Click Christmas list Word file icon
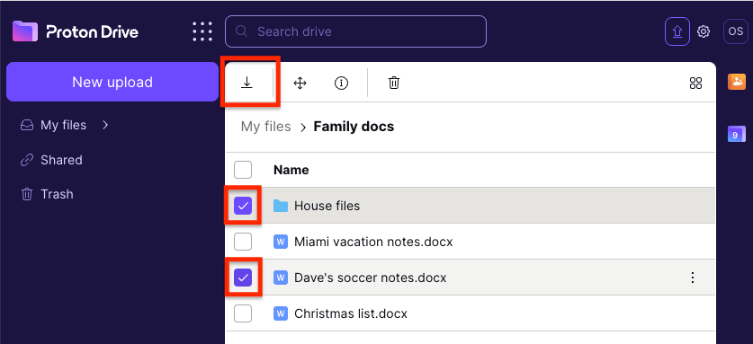Screen dimensions: 753x344 (281, 313)
